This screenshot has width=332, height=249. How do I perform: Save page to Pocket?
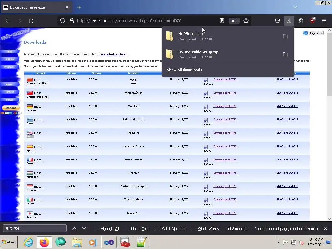point(278,21)
